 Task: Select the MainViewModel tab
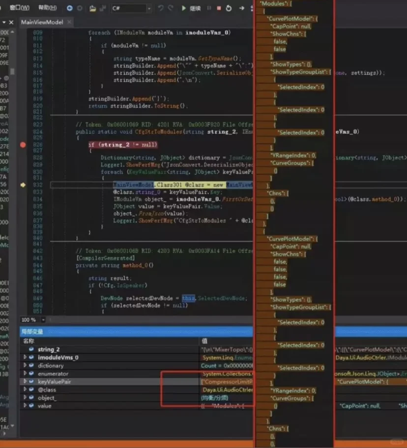click(42, 22)
